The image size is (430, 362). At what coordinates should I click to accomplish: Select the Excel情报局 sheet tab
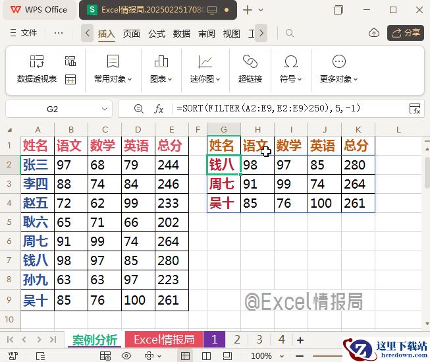[164, 340]
